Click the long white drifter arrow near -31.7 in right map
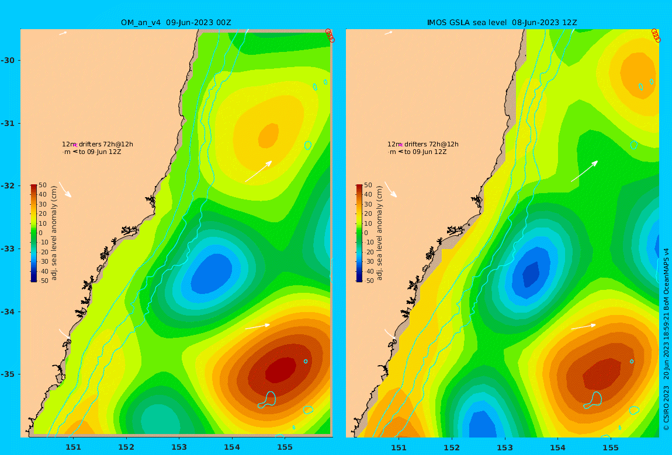 click(584, 171)
